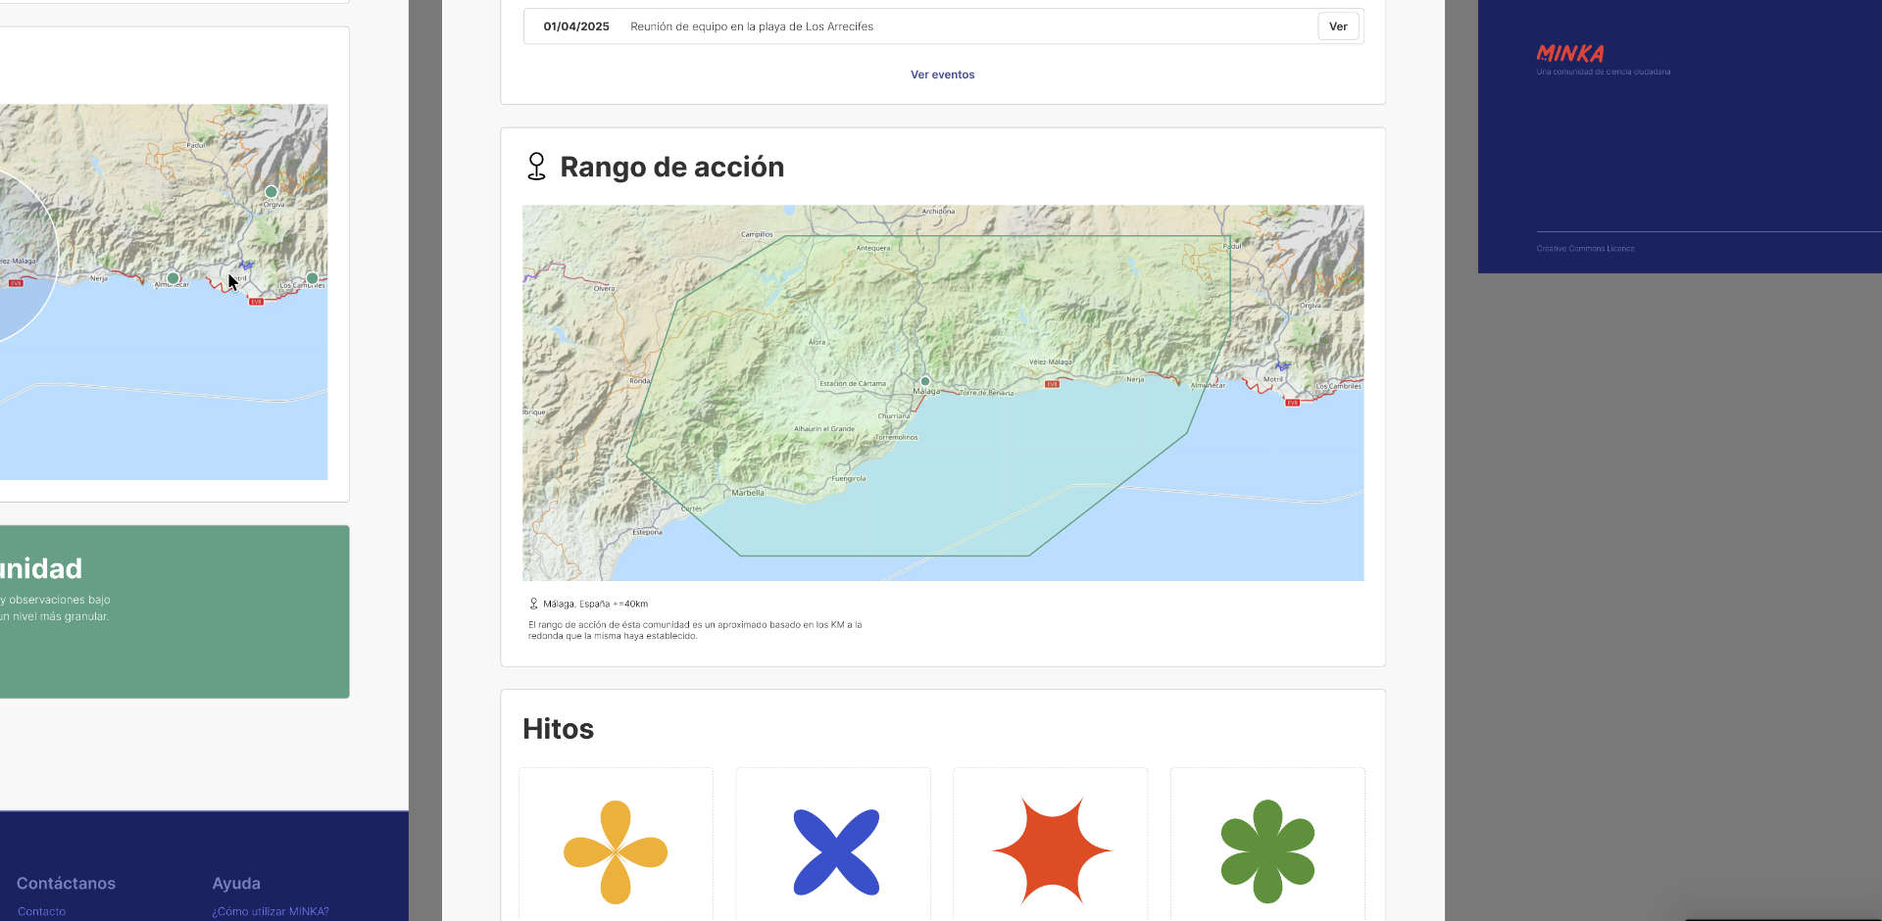Viewport: 1882px width, 921px height.
Task: Click the Los Carchunes marker on left map
Action: pyautogui.click(x=312, y=278)
